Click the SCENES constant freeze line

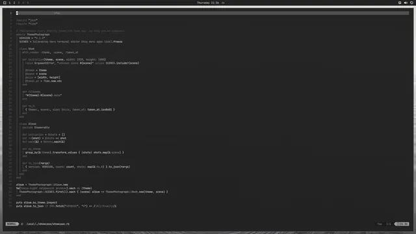[71, 42]
